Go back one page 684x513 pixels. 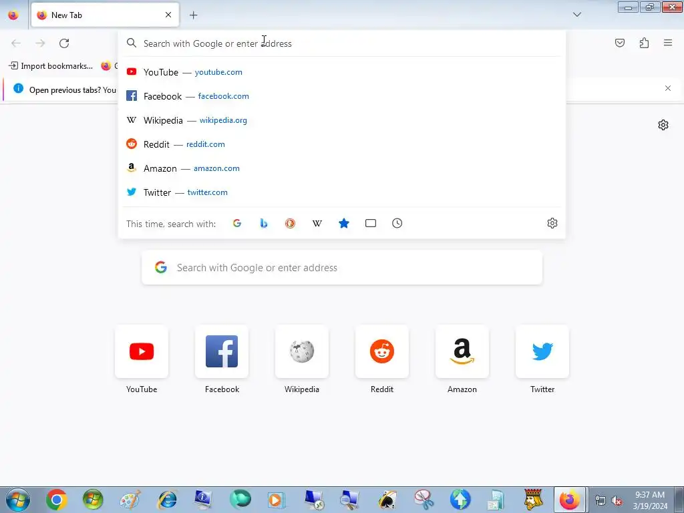16,43
